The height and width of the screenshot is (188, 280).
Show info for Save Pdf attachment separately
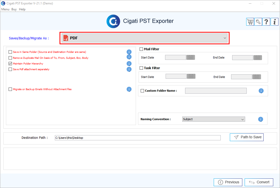(129, 69)
